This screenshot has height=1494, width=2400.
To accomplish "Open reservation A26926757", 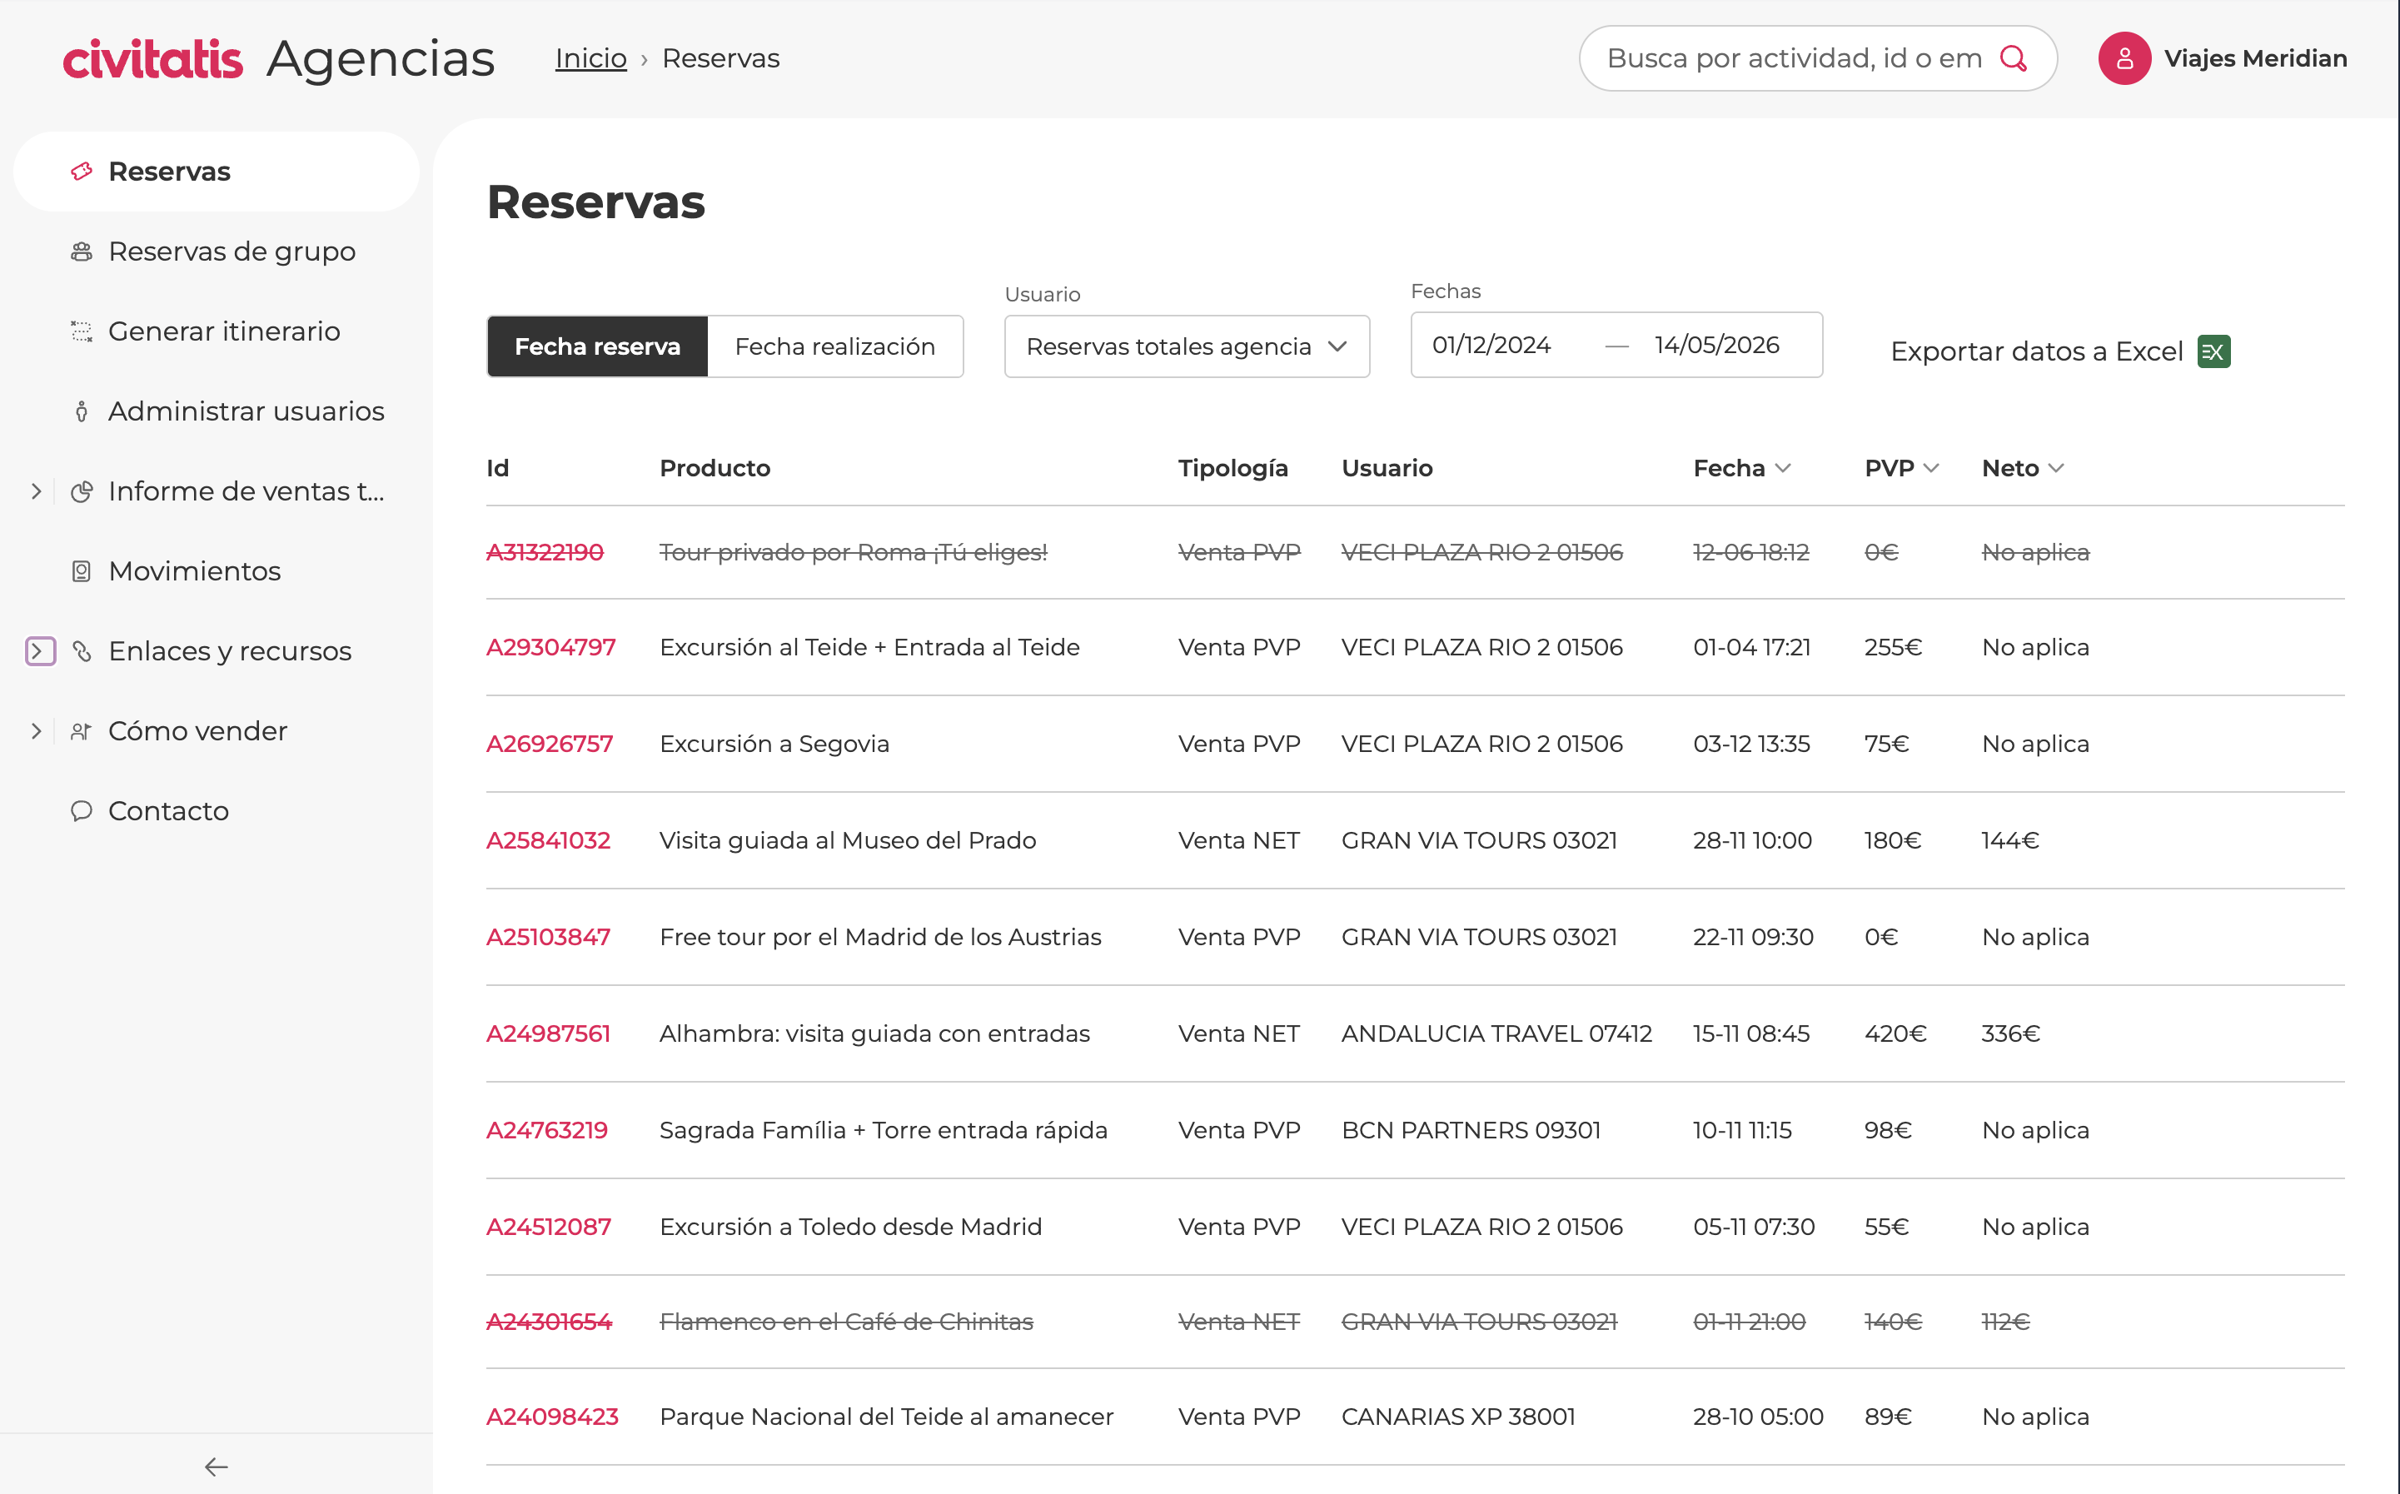I will click(550, 744).
